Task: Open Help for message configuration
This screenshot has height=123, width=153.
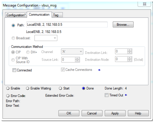Action: pos(138,113)
